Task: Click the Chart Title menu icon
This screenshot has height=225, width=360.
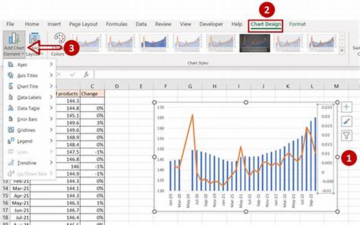Action: 11,86
